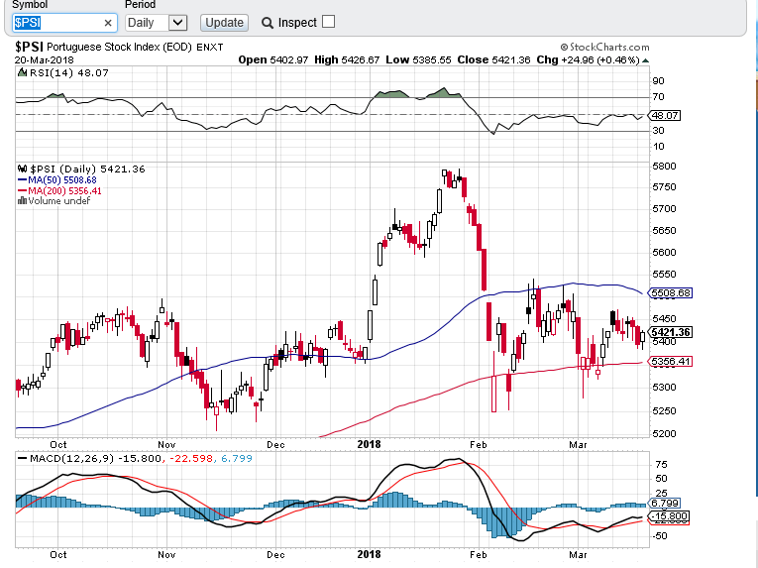
Task: Click the MACD histogram value tag 6.799
Action: 664,504
